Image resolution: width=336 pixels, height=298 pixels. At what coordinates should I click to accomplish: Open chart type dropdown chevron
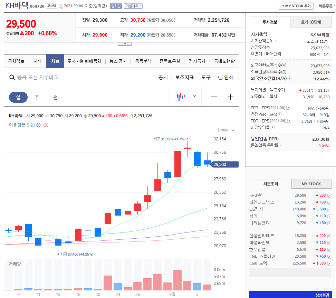(194, 96)
